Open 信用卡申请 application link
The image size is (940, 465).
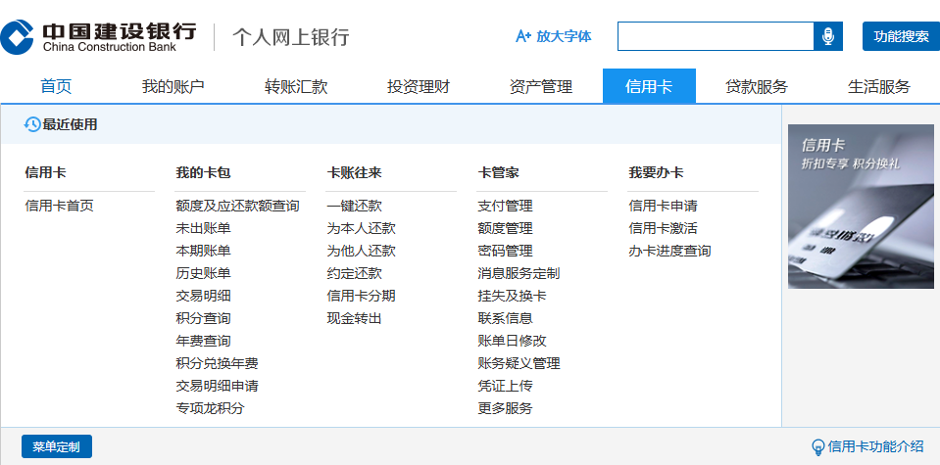663,206
